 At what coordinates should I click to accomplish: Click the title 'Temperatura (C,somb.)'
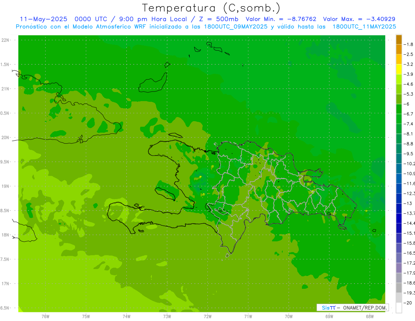(x=211, y=8)
